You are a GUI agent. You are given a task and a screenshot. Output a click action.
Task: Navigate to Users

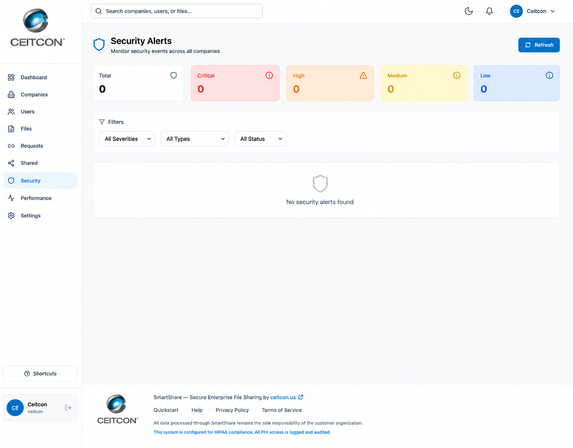[x=40, y=111]
